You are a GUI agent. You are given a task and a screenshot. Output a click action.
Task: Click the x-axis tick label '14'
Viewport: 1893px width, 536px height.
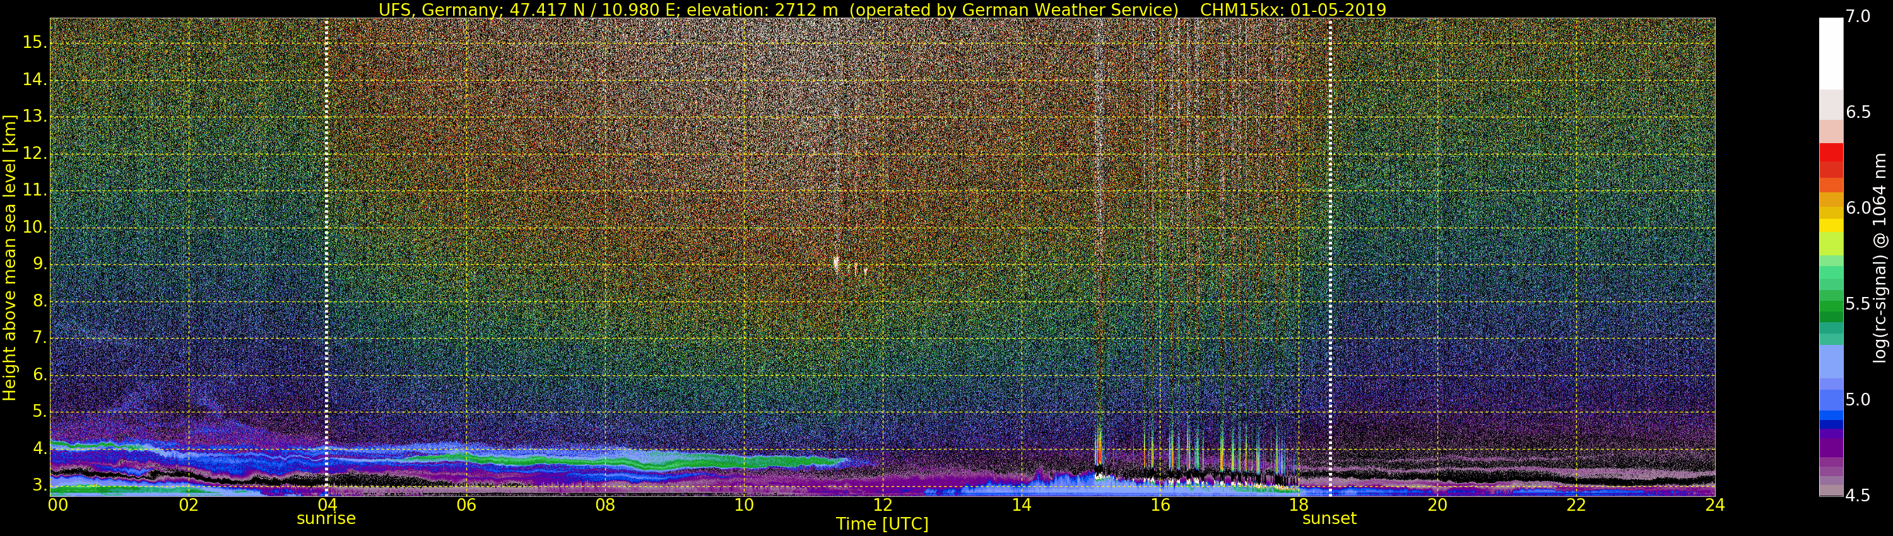1022,505
